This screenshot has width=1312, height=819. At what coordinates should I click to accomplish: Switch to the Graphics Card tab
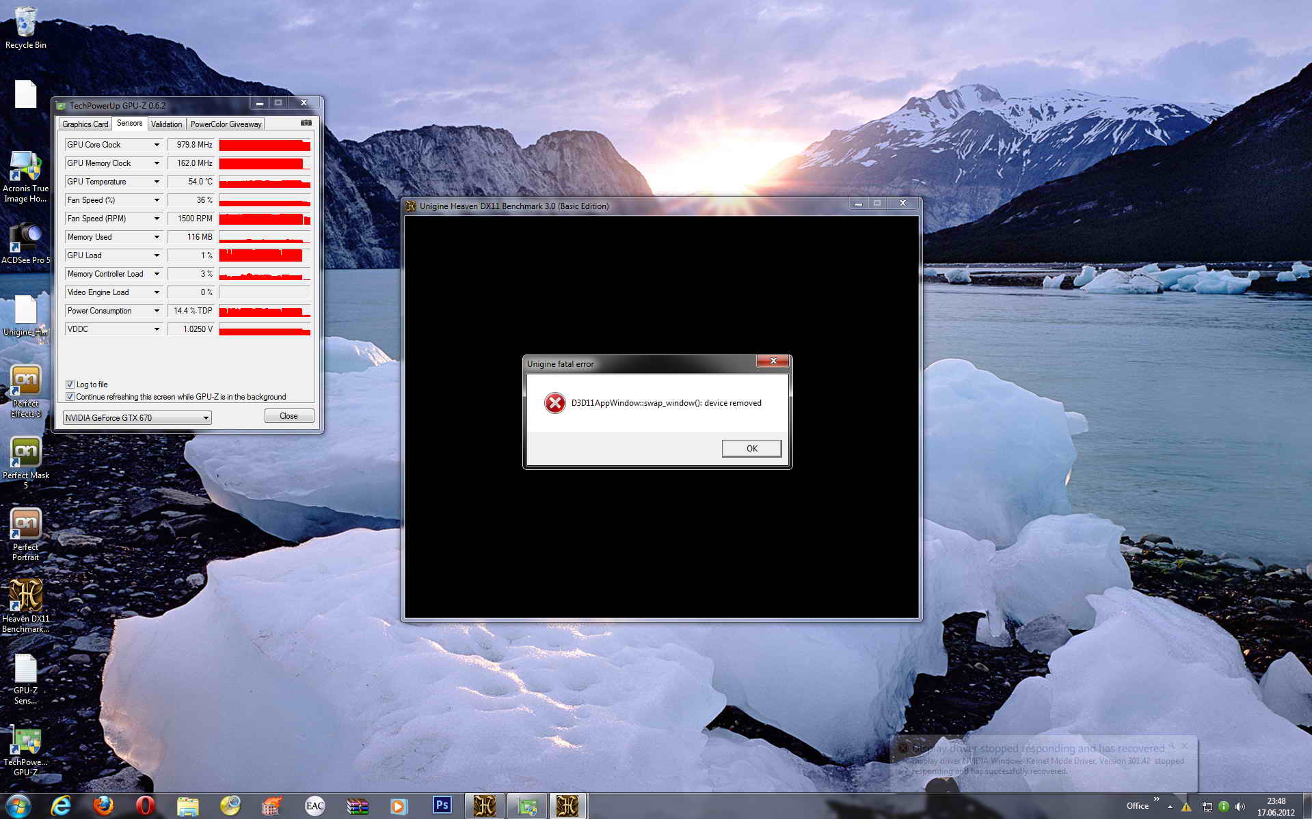click(x=85, y=124)
